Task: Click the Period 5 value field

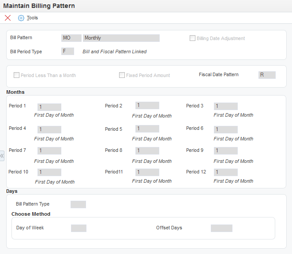Action: click(147, 129)
